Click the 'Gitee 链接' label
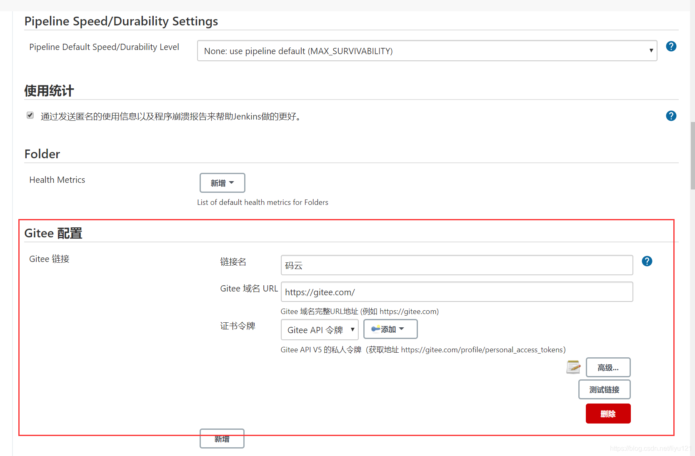The image size is (695, 456). (x=49, y=259)
